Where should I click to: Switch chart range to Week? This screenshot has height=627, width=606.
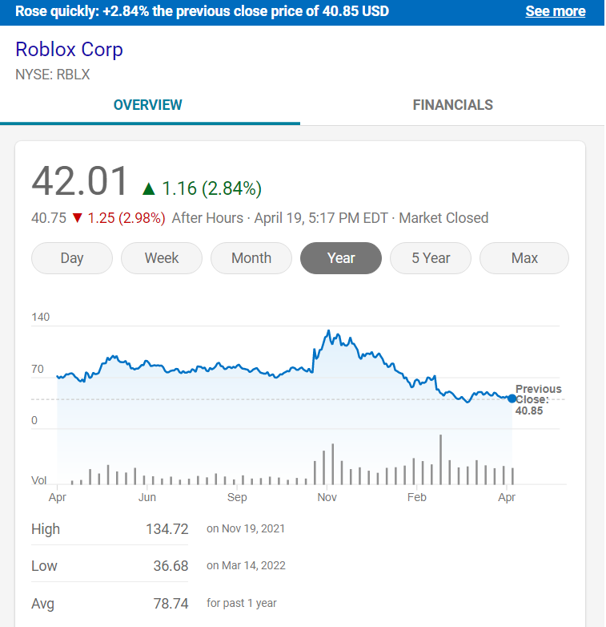[162, 258]
